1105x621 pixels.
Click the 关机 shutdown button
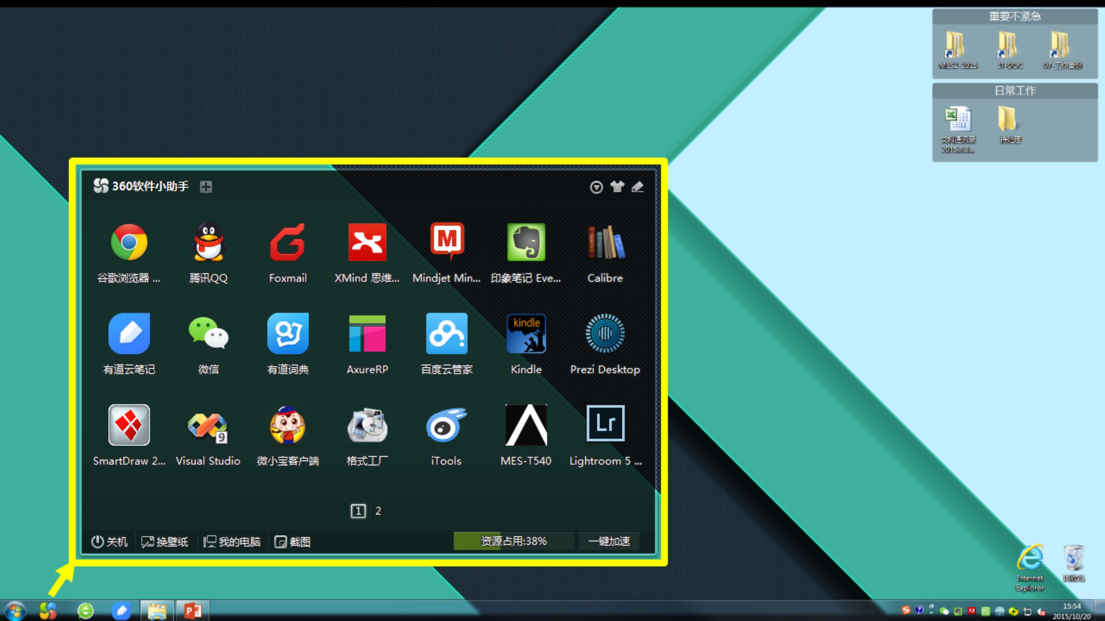point(109,542)
